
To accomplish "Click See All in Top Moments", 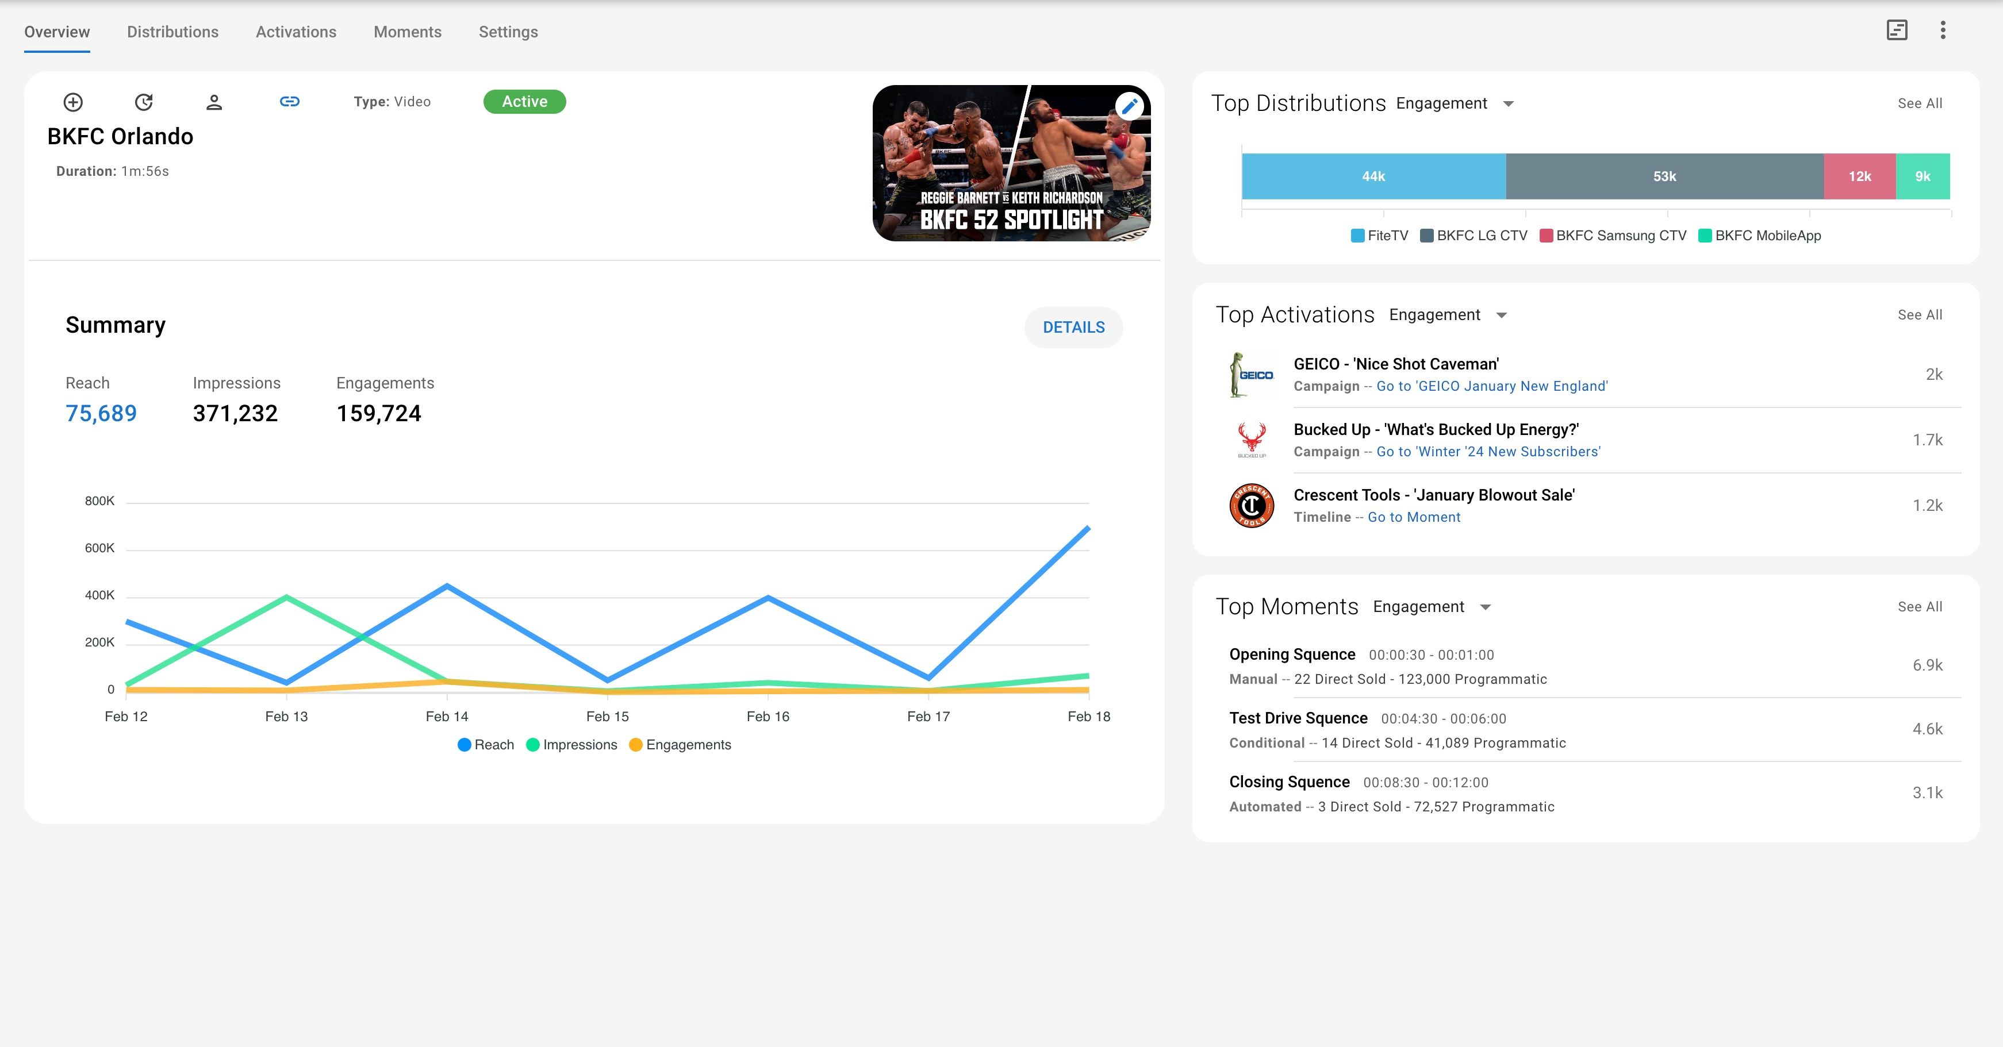I will pyautogui.click(x=1920, y=606).
